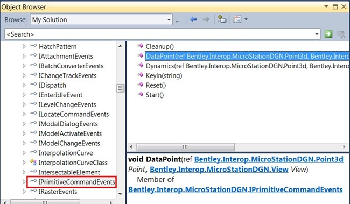Open the Search box dropdown arrow
Screen dimensions: 350x204
pyautogui.click(x=317, y=34)
